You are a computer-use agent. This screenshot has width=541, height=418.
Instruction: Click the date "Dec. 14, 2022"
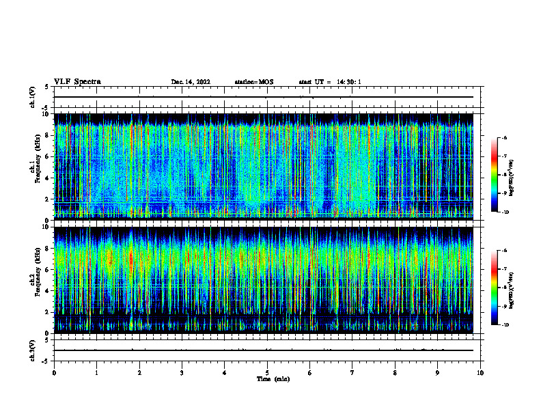pos(191,82)
